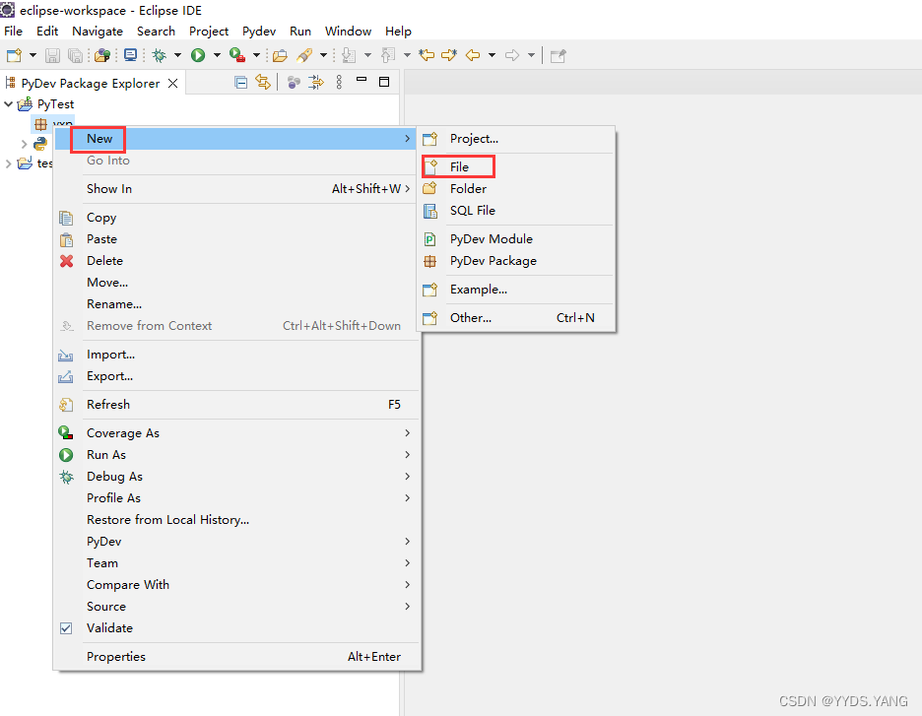Screen dimensions: 922x716
Task: Click the Previous Annotation toolbar icon
Action: pos(388,55)
